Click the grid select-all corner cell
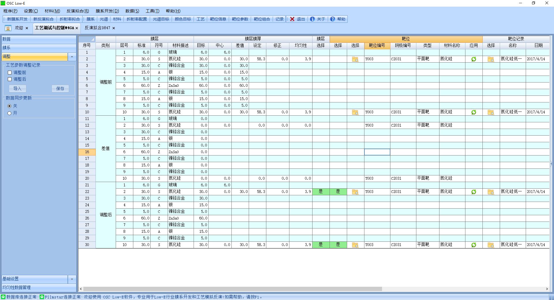 point(87,39)
